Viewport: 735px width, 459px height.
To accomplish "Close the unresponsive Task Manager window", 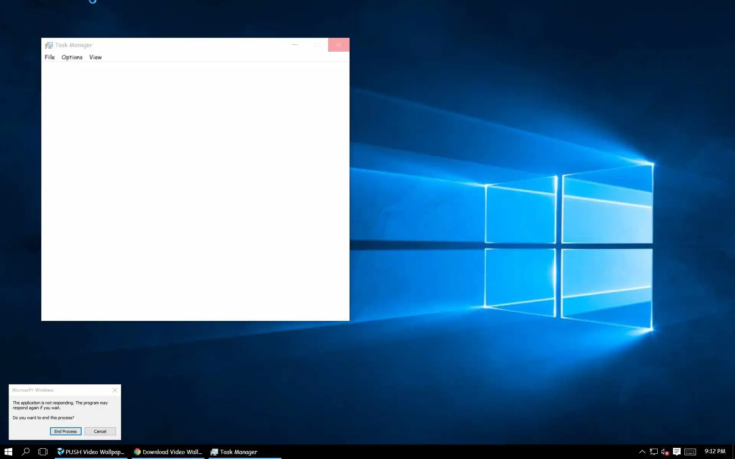I will 338,45.
